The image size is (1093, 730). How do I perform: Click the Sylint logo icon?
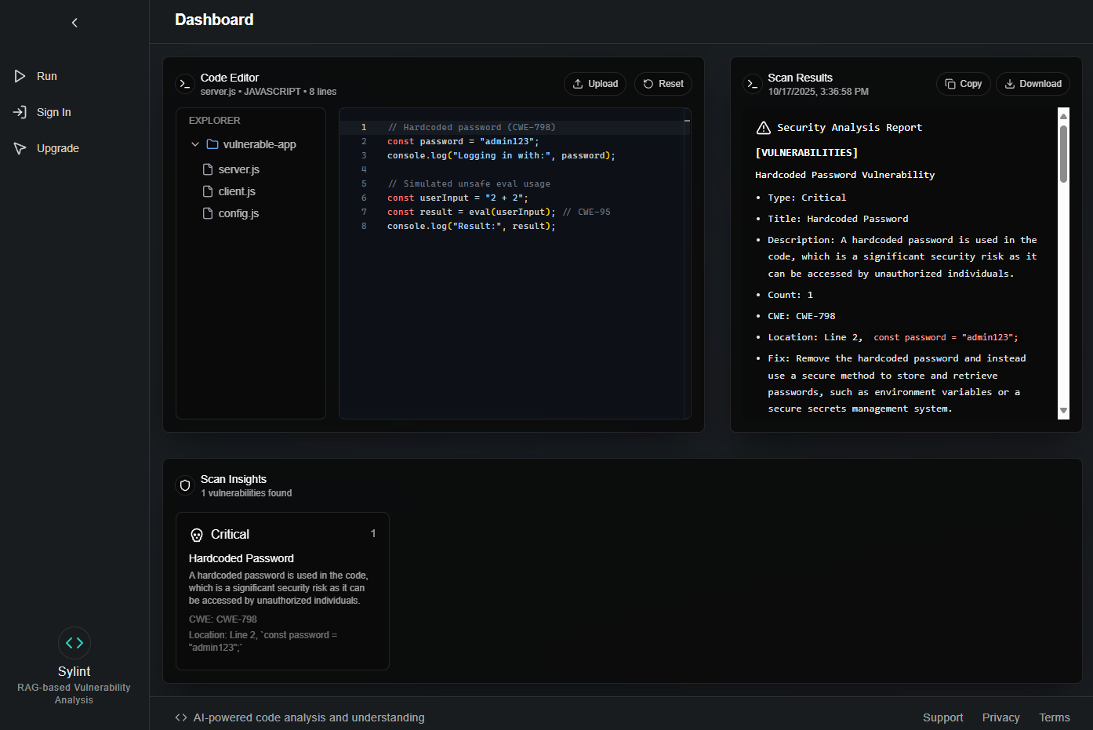(x=74, y=643)
